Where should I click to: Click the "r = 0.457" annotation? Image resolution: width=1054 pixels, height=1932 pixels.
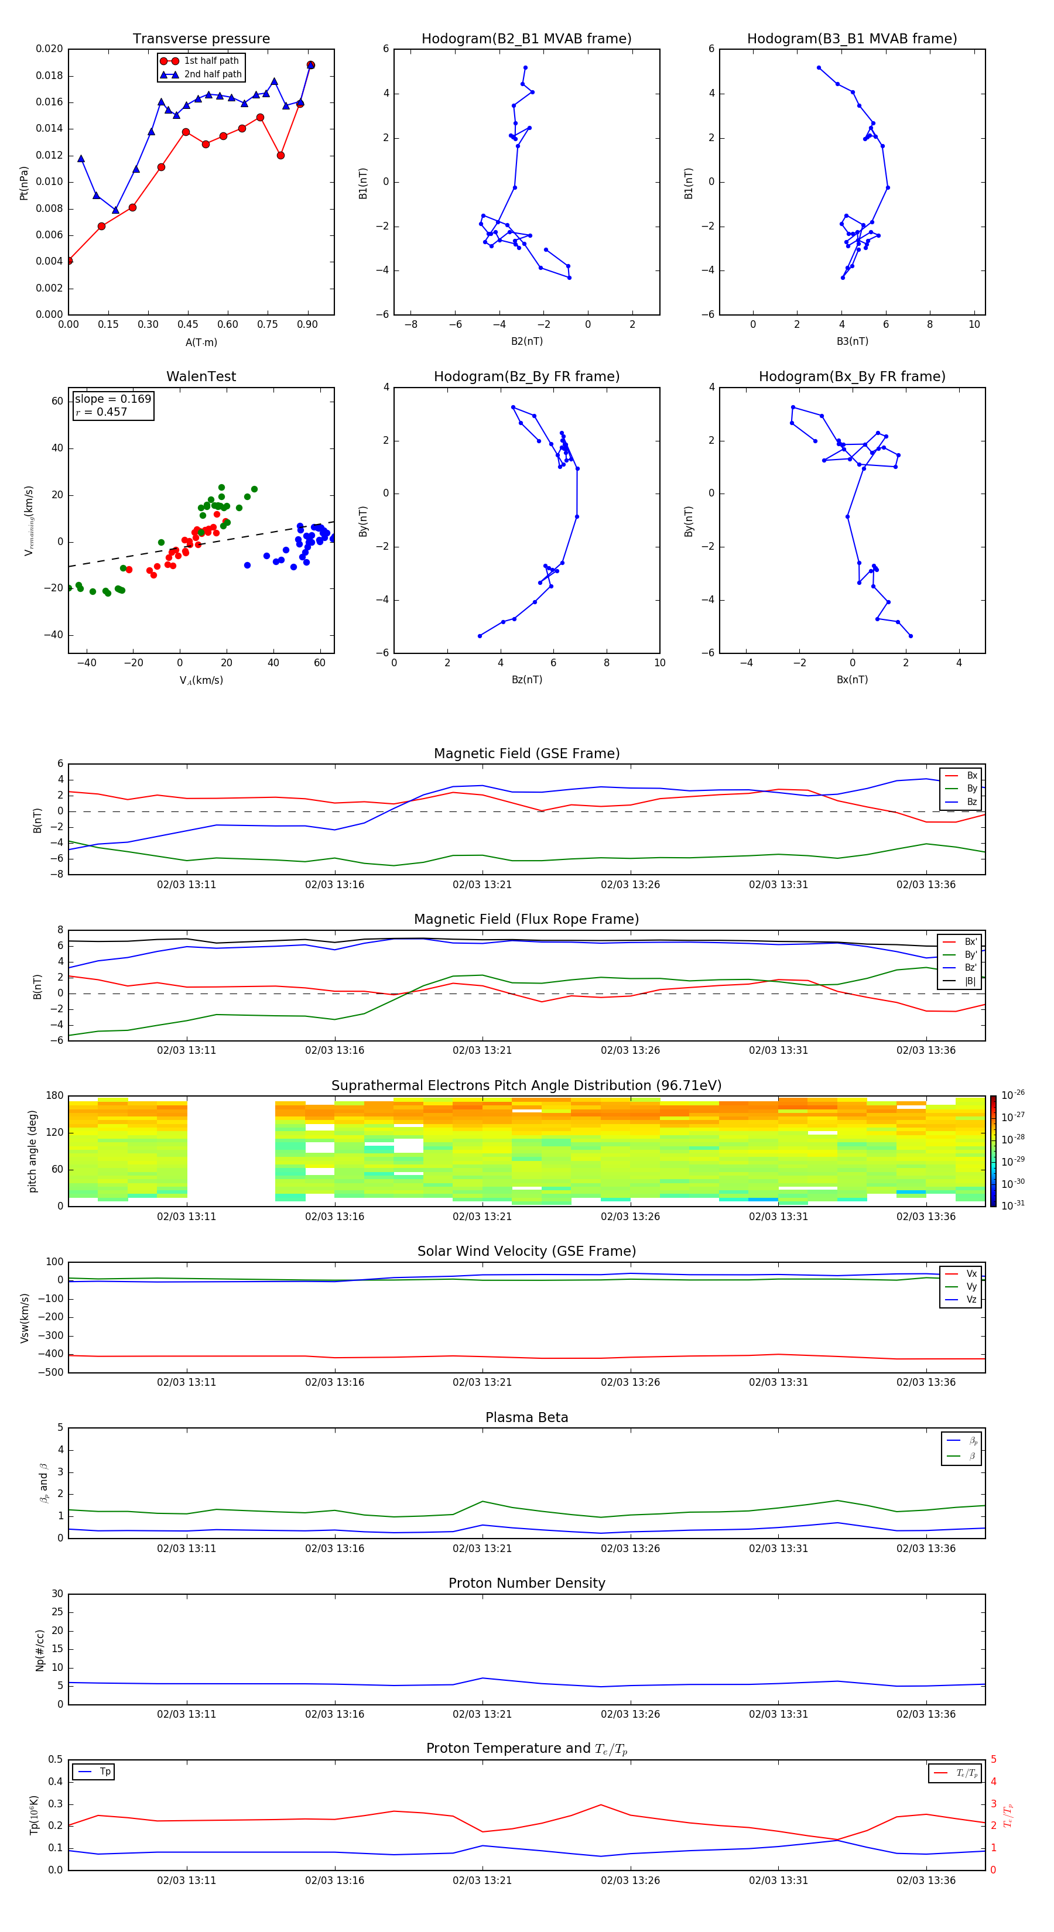(101, 412)
